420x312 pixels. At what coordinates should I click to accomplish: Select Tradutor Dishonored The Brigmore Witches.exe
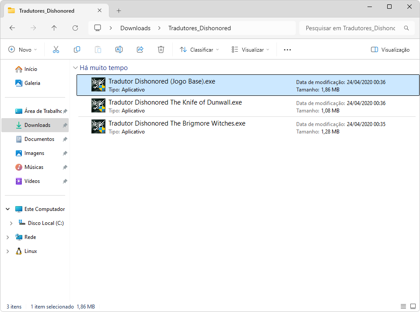point(177,123)
